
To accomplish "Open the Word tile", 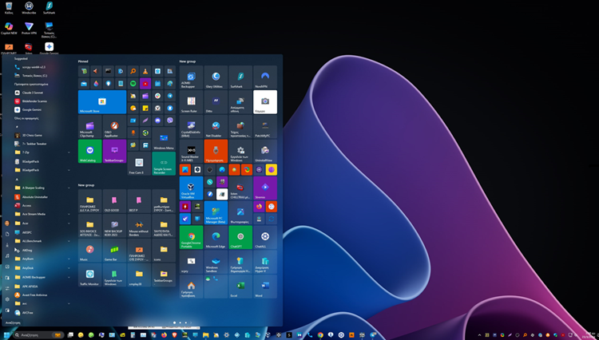I will point(265,287).
